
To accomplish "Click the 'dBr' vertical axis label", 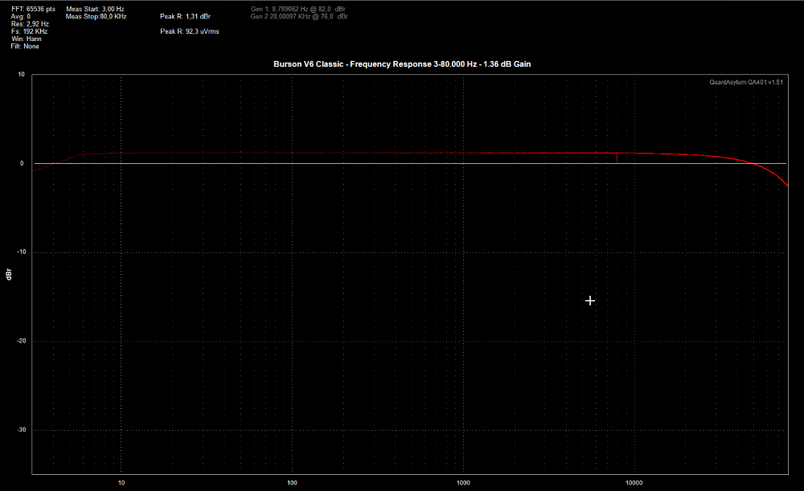I will [x=9, y=274].
